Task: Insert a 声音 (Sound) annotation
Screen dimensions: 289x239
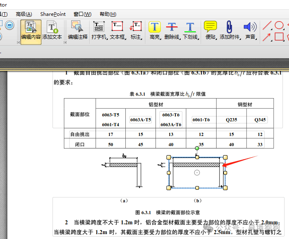Action: 250,31
